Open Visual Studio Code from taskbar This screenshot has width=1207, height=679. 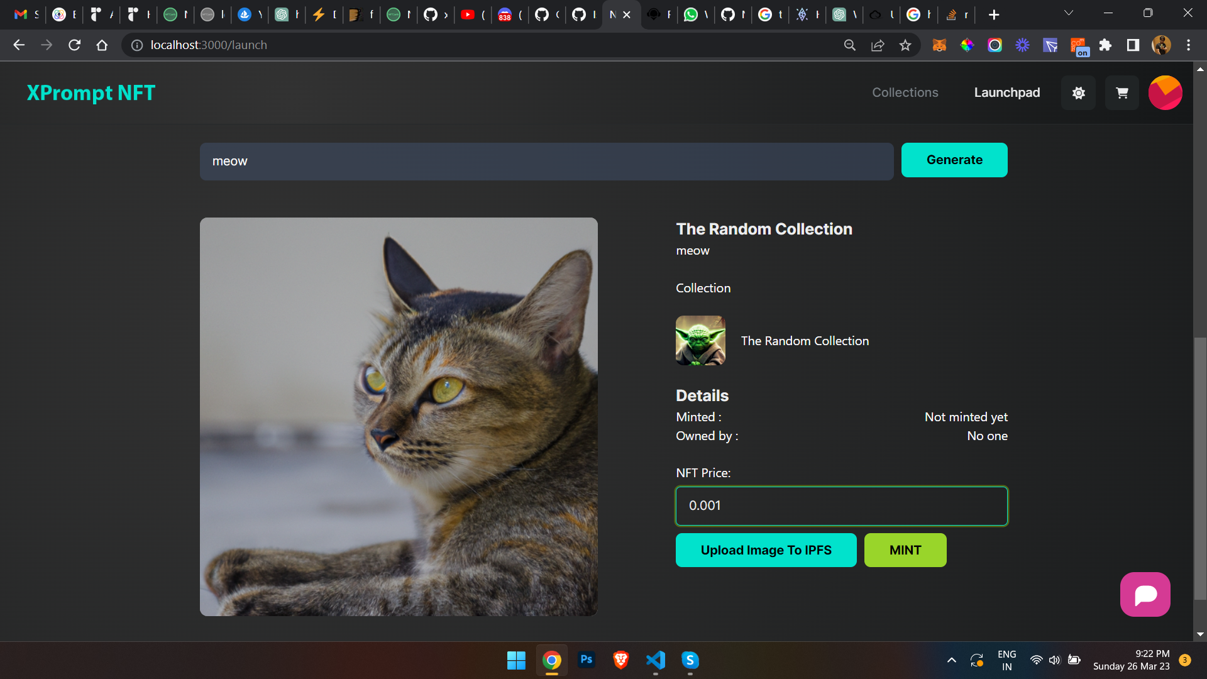click(655, 660)
